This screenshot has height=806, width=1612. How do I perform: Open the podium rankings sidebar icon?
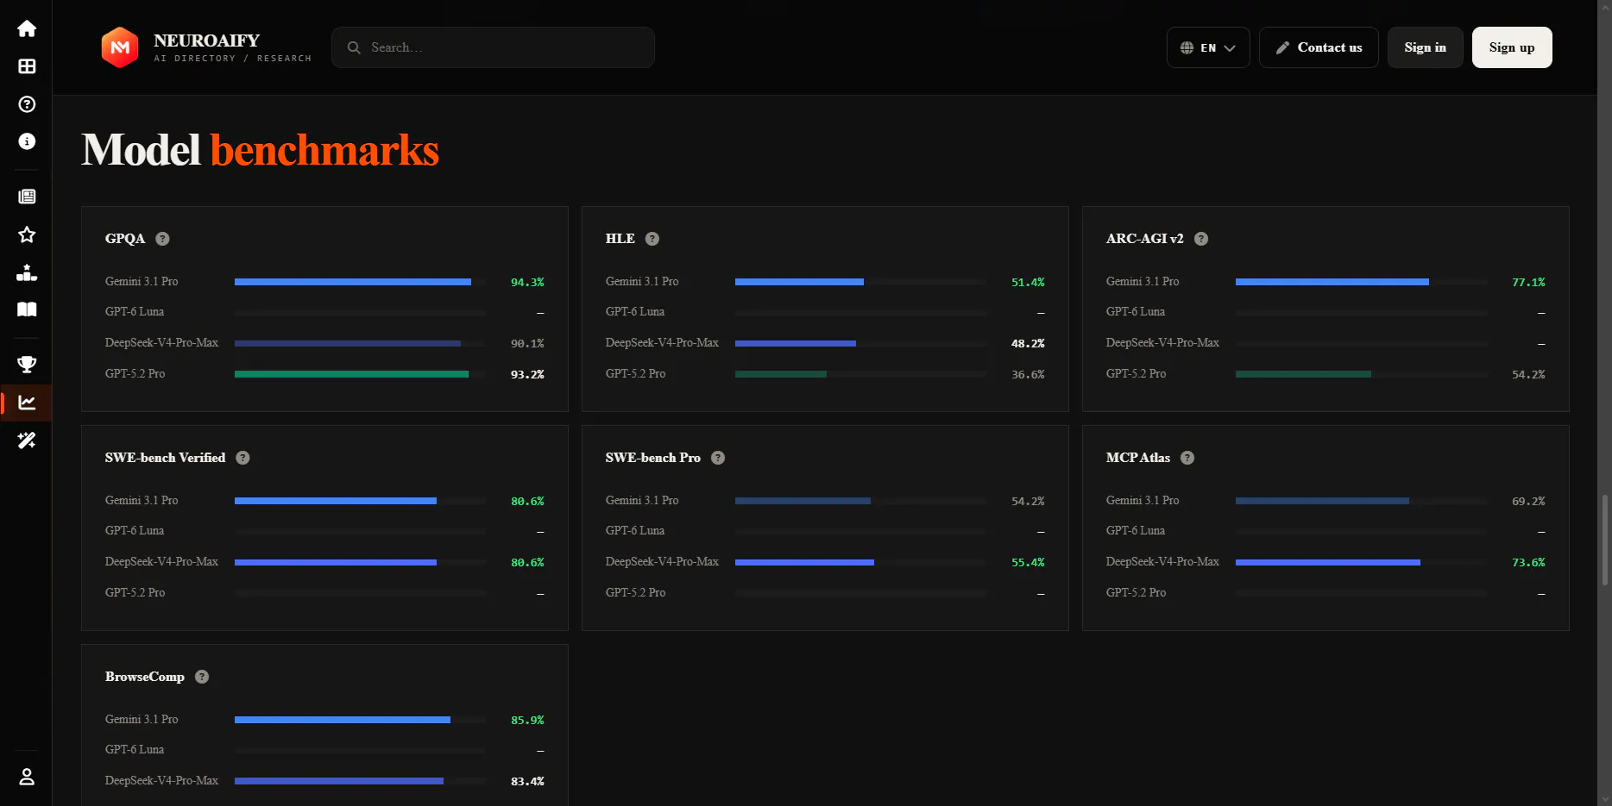click(x=27, y=272)
